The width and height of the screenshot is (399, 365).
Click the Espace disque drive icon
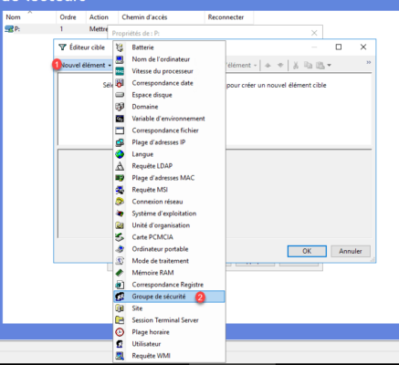pyautogui.click(x=120, y=95)
